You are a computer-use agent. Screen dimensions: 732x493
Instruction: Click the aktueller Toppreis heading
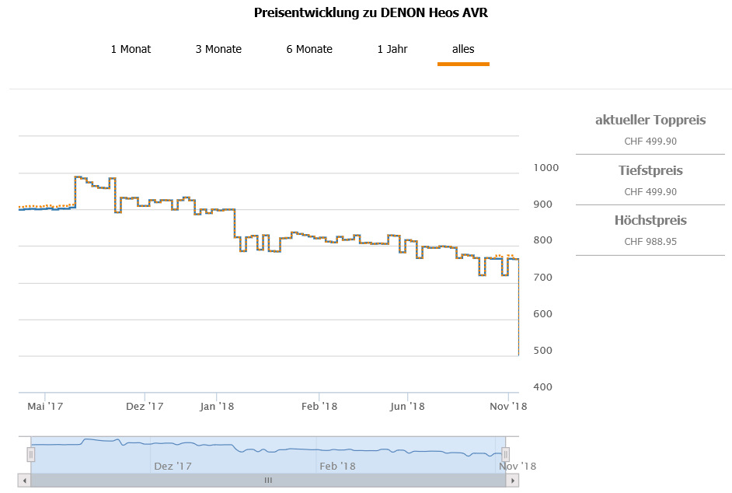click(x=650, y=120)
